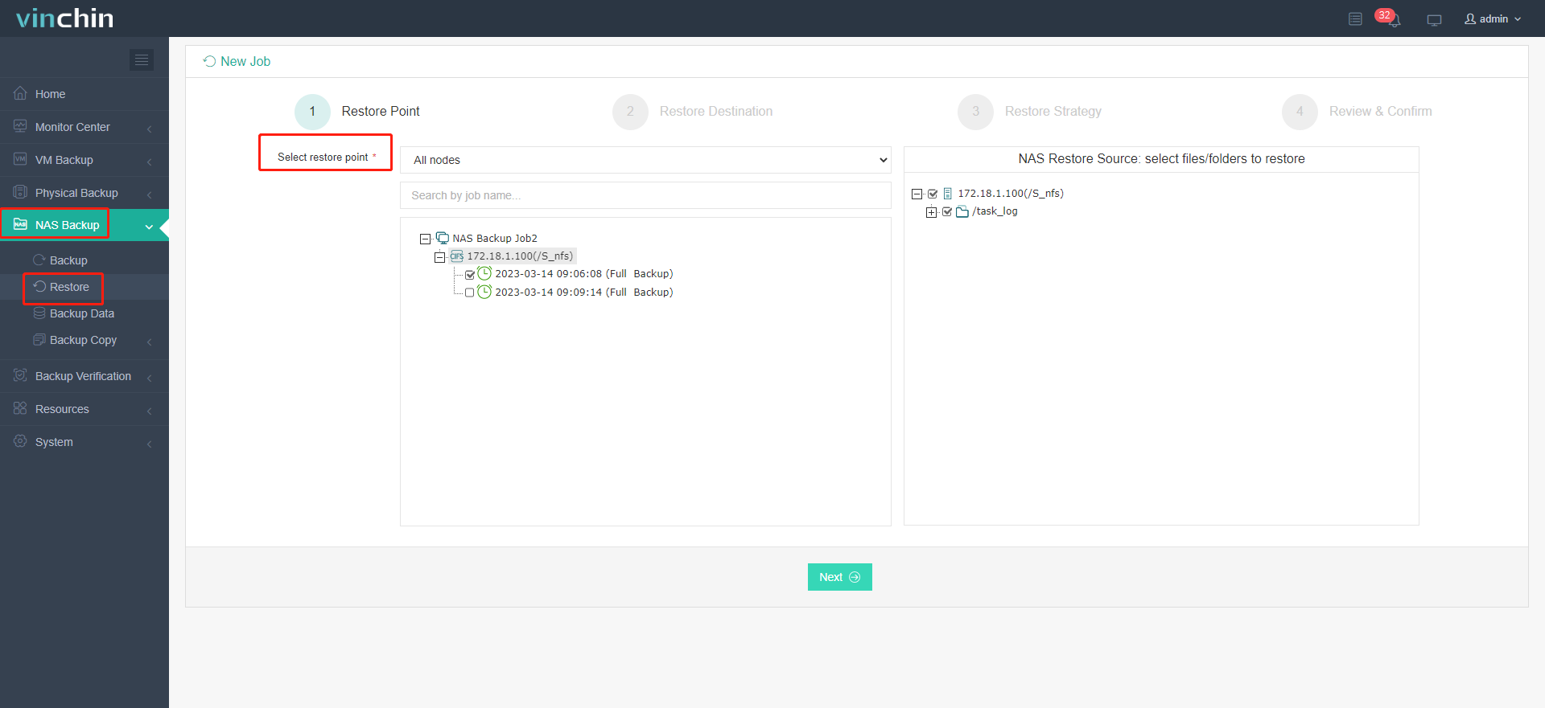Click the VM Backup icon
The image size is (1545, 708).
coord(20,159)
